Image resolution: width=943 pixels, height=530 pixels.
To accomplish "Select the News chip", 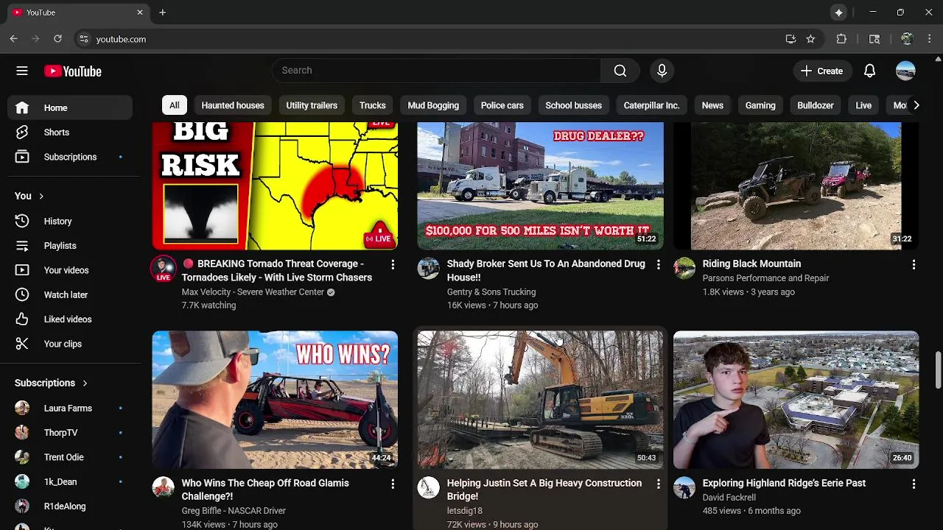I will point(712,105).
